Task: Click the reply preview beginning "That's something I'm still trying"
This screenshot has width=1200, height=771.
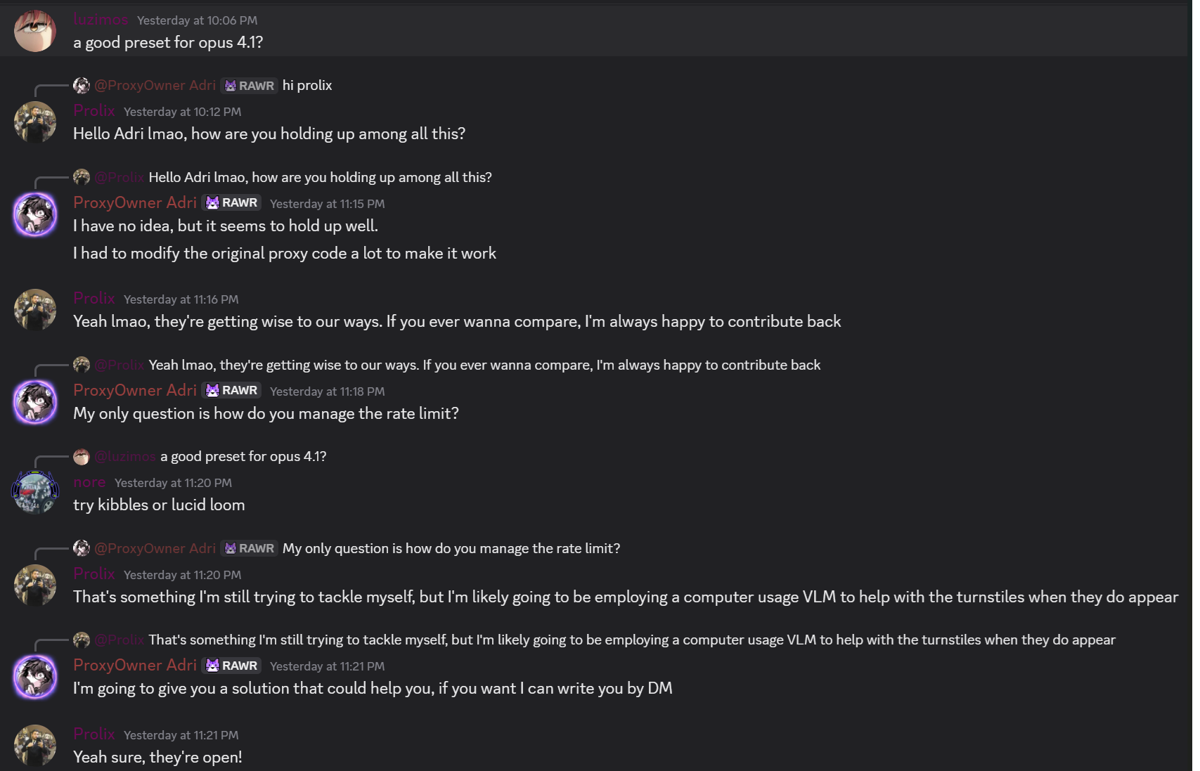Action: coord(631,640)
